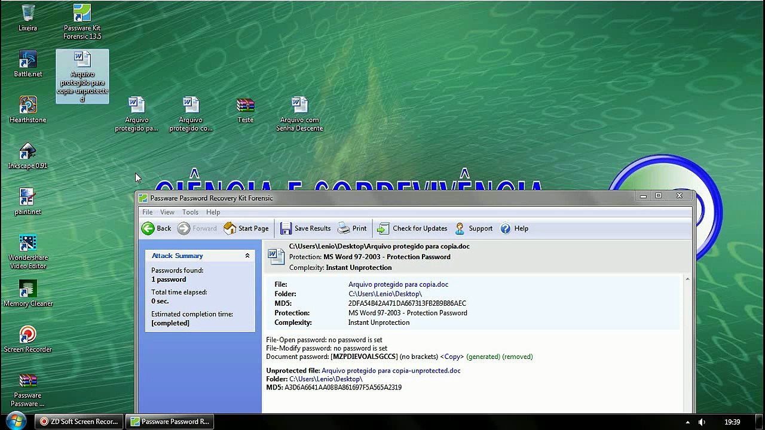Open the View menu

click(x=167, y=212)
